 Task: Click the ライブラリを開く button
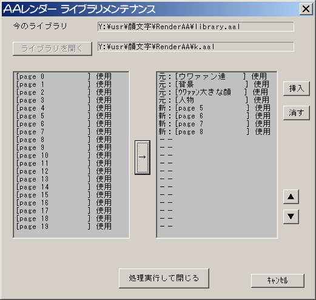click(x=52, y=49)
